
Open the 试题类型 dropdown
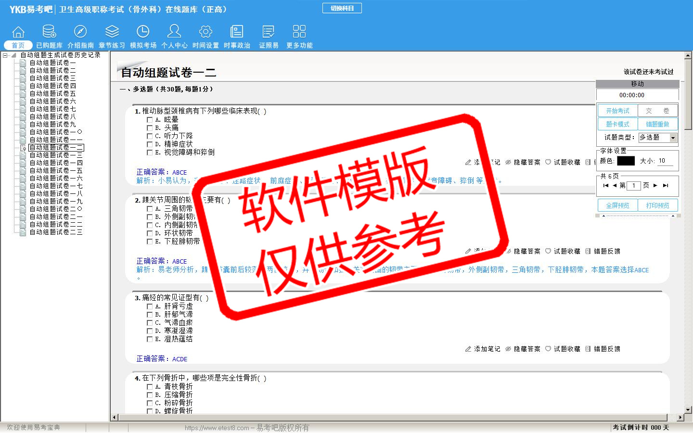point(673,138)
